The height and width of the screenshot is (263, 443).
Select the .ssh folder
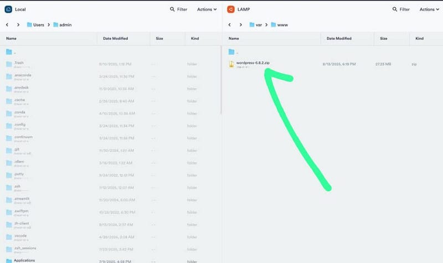point(110,188)
